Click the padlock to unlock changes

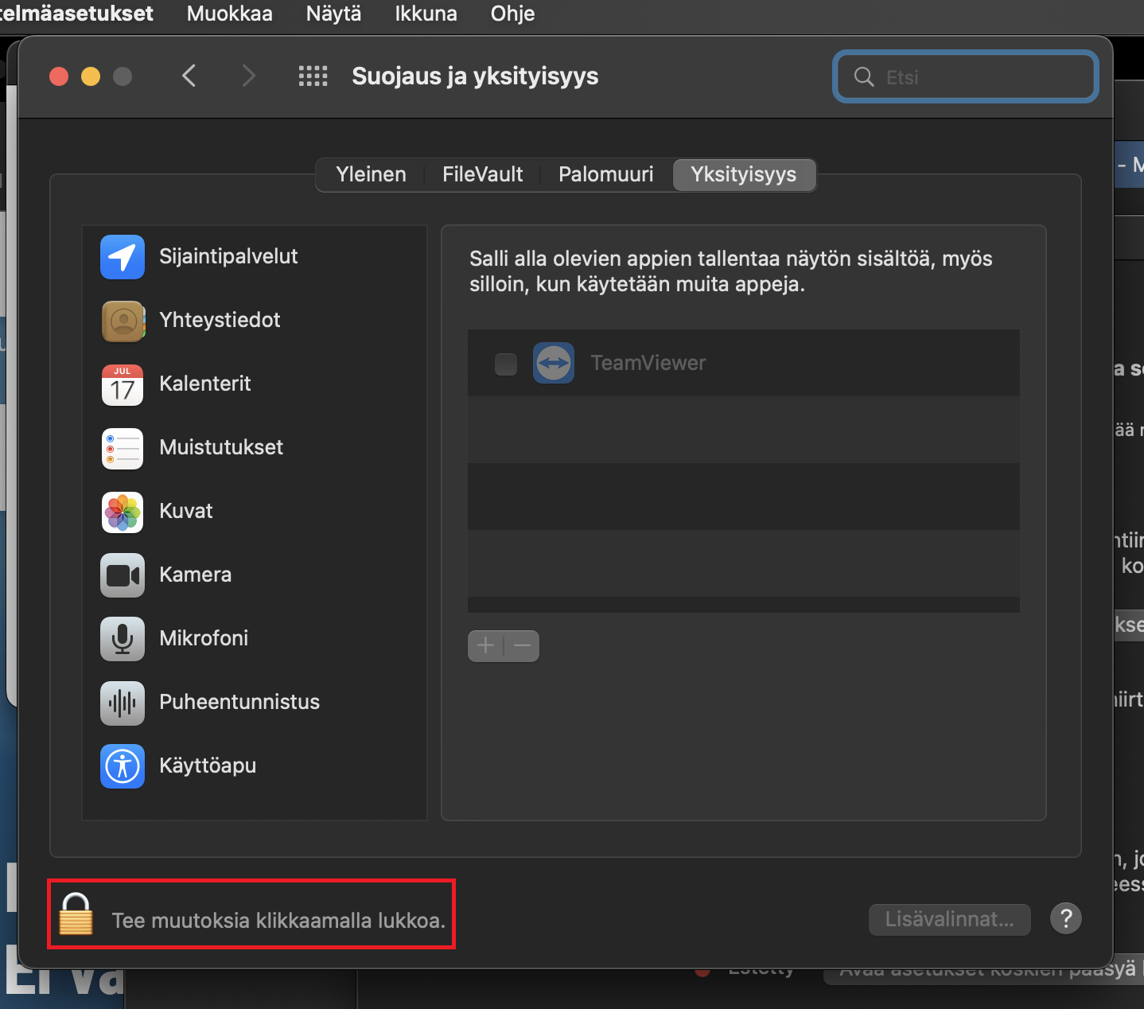76,914
